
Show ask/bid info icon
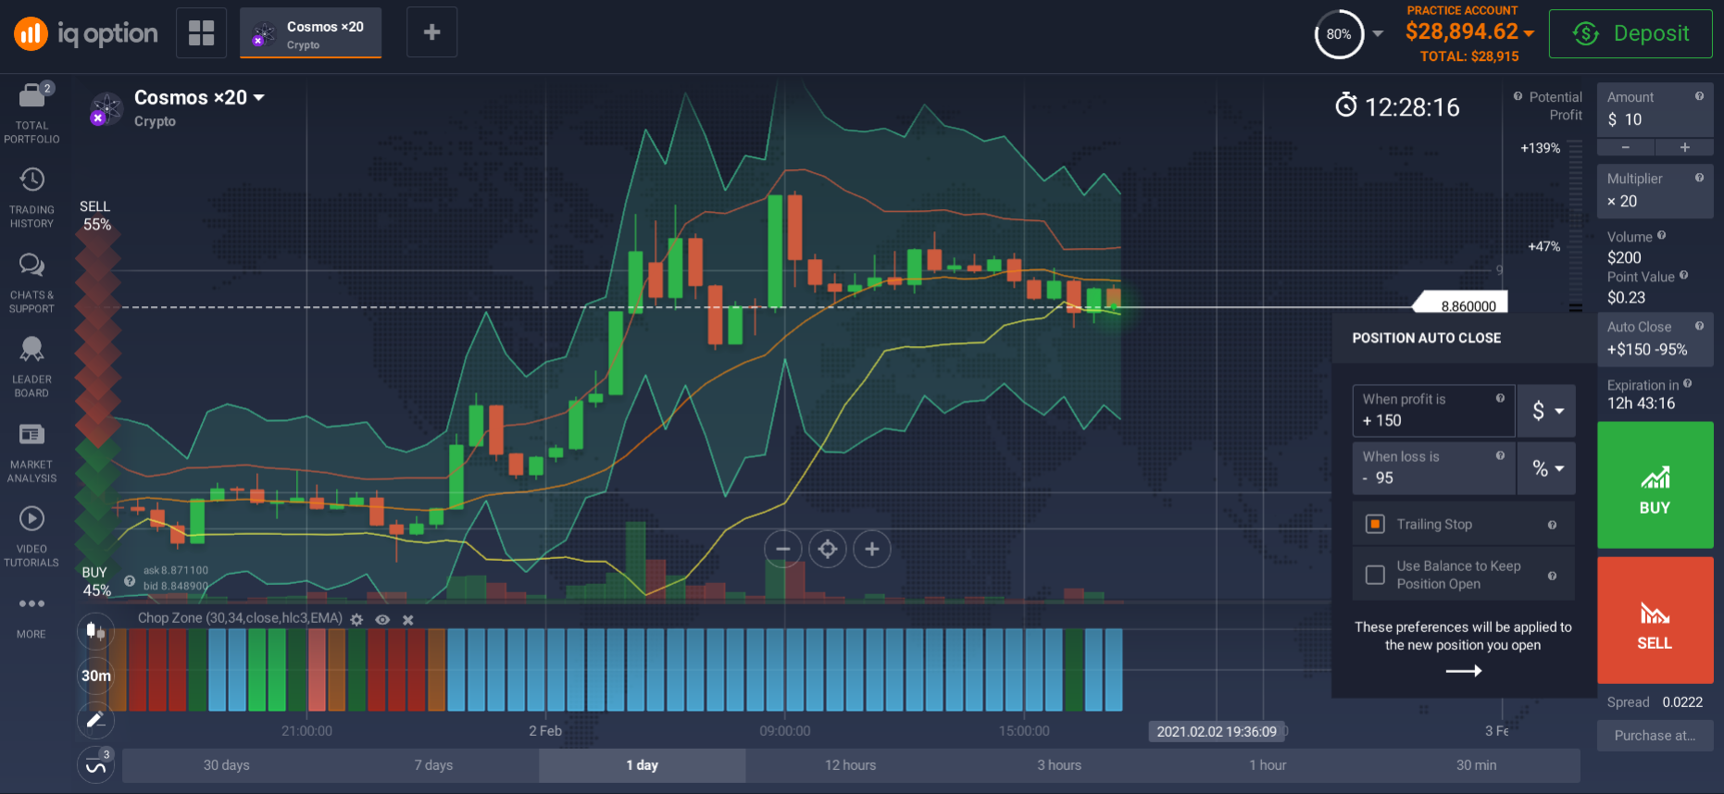[130, 581]
